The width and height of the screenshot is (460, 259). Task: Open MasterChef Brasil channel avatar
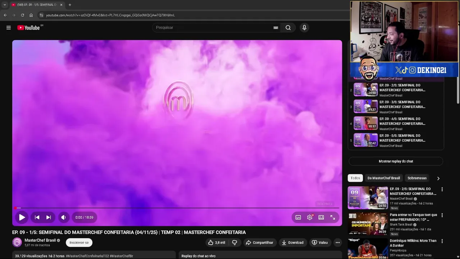pyautogui.click(x=17, y=242)
